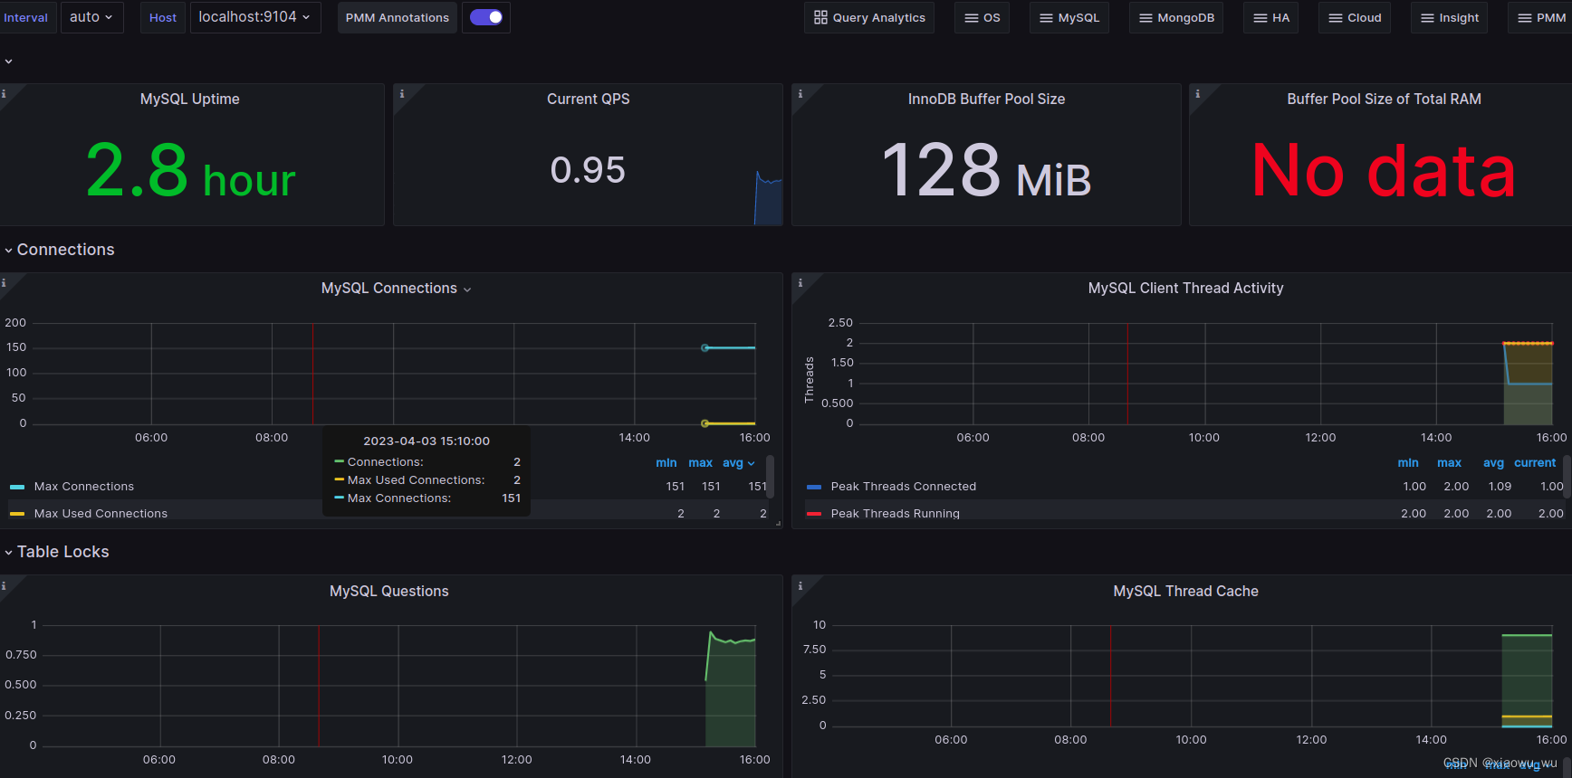
Task: Toggle Max Connections series in legend
Action: pyautogui.click(x=84, y=487)
